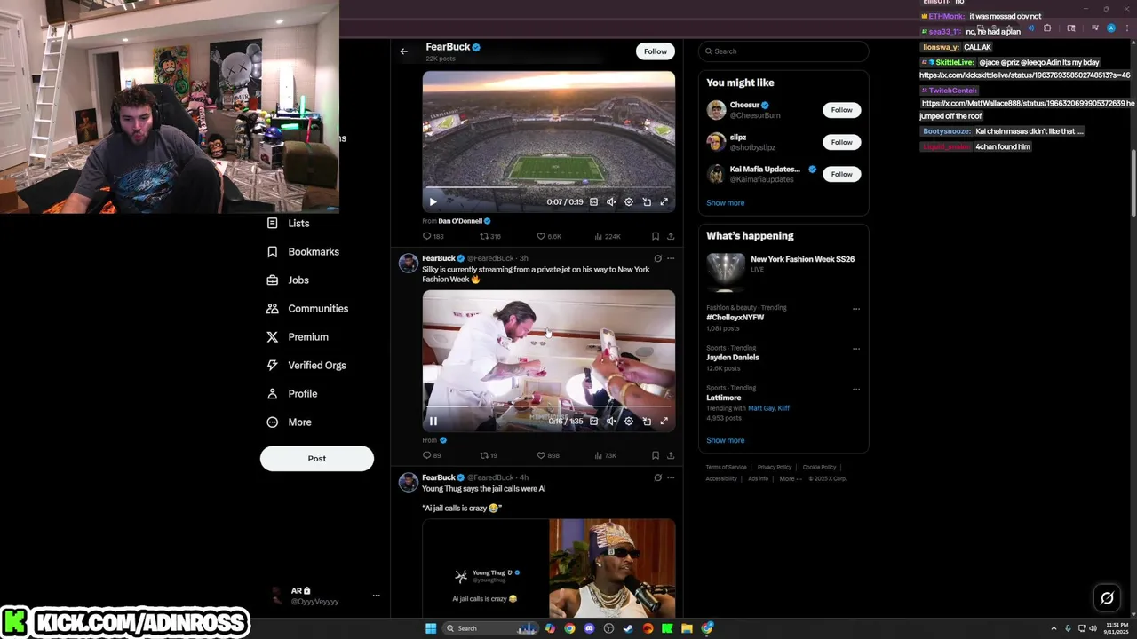This screenshot has width=1137, height=639.
Task: Reply to Silky post with 89 replies
Action: [432, 456]
